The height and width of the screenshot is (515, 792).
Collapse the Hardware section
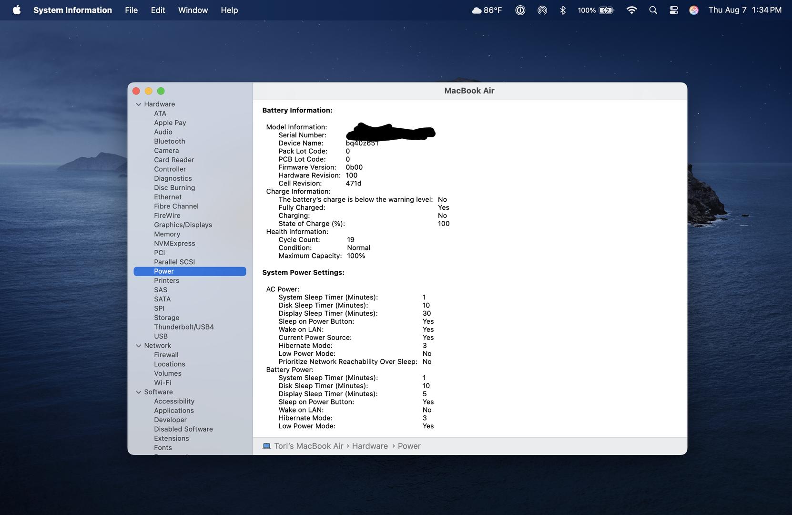139,104
